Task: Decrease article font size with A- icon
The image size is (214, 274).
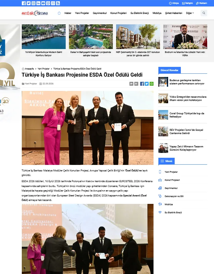Action: [136, 84]
